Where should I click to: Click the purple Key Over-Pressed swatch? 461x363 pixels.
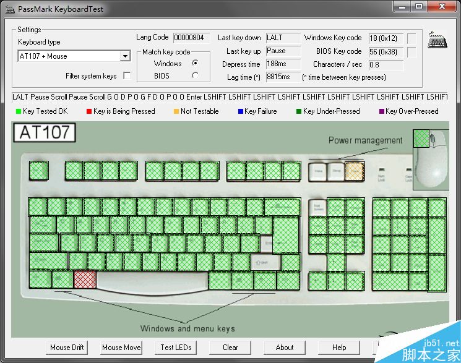pyautogui.click(x=382, y=111)
